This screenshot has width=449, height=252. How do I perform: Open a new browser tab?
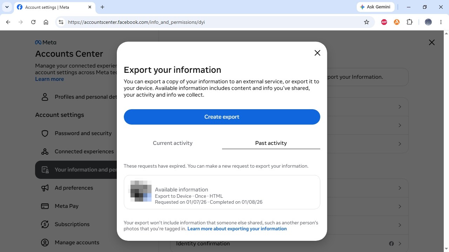point(102,7)
